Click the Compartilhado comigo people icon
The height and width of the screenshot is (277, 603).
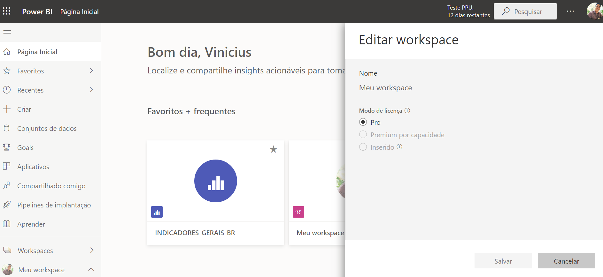point(7,186)
